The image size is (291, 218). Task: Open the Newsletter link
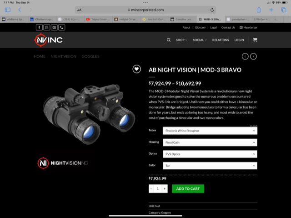point(248,27)
